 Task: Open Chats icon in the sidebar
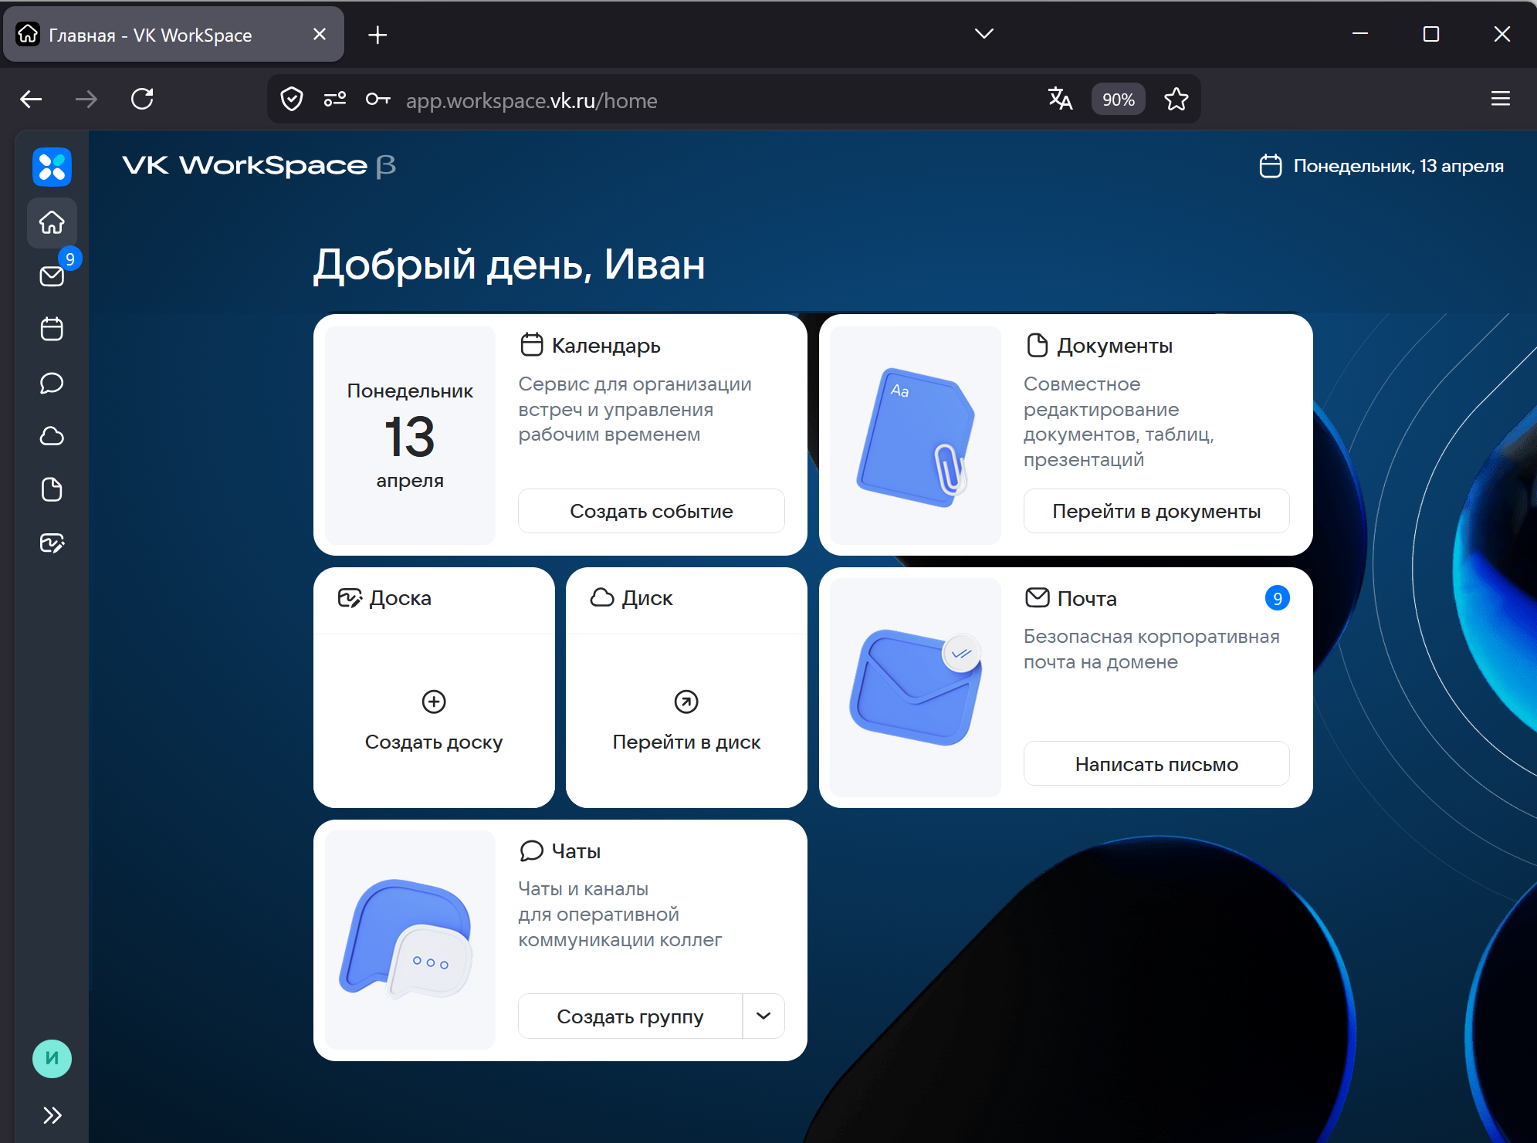click(52, 383)
